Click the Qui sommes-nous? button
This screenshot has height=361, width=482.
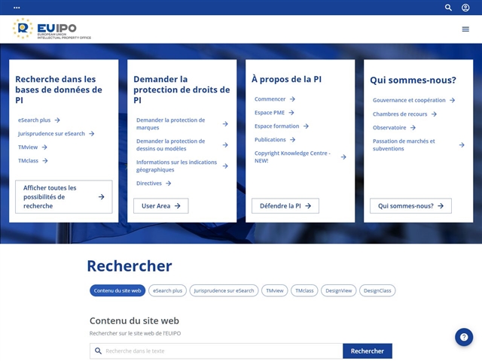pos(410,205)
